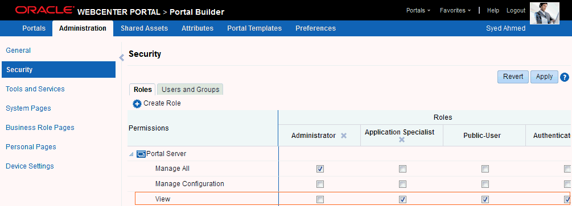The height and width of the screenshot is (206, 572).
Task: Open Business Role Pages in sidebar
Action: click(40, 128)
